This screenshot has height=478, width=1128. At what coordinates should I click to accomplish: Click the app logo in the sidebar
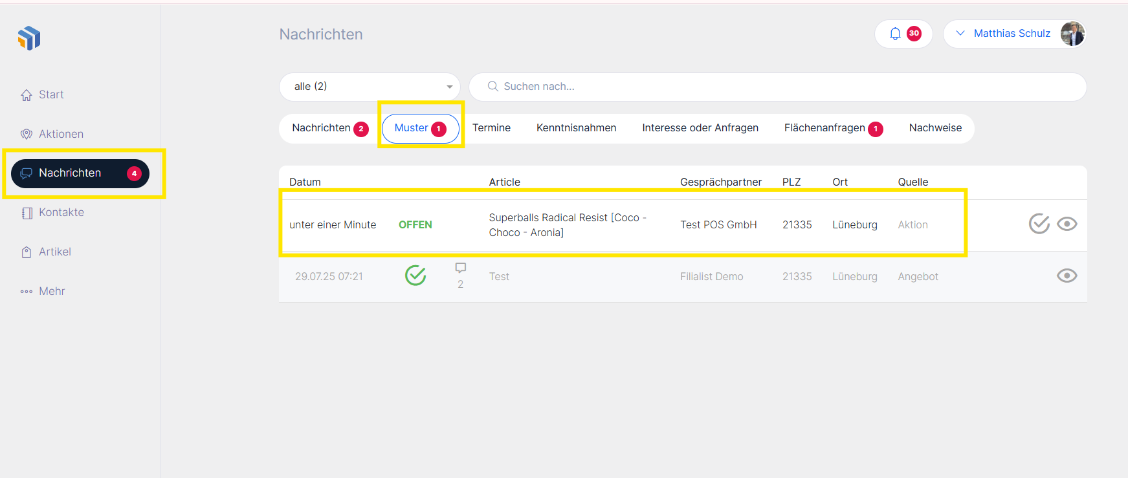[29, 38]
